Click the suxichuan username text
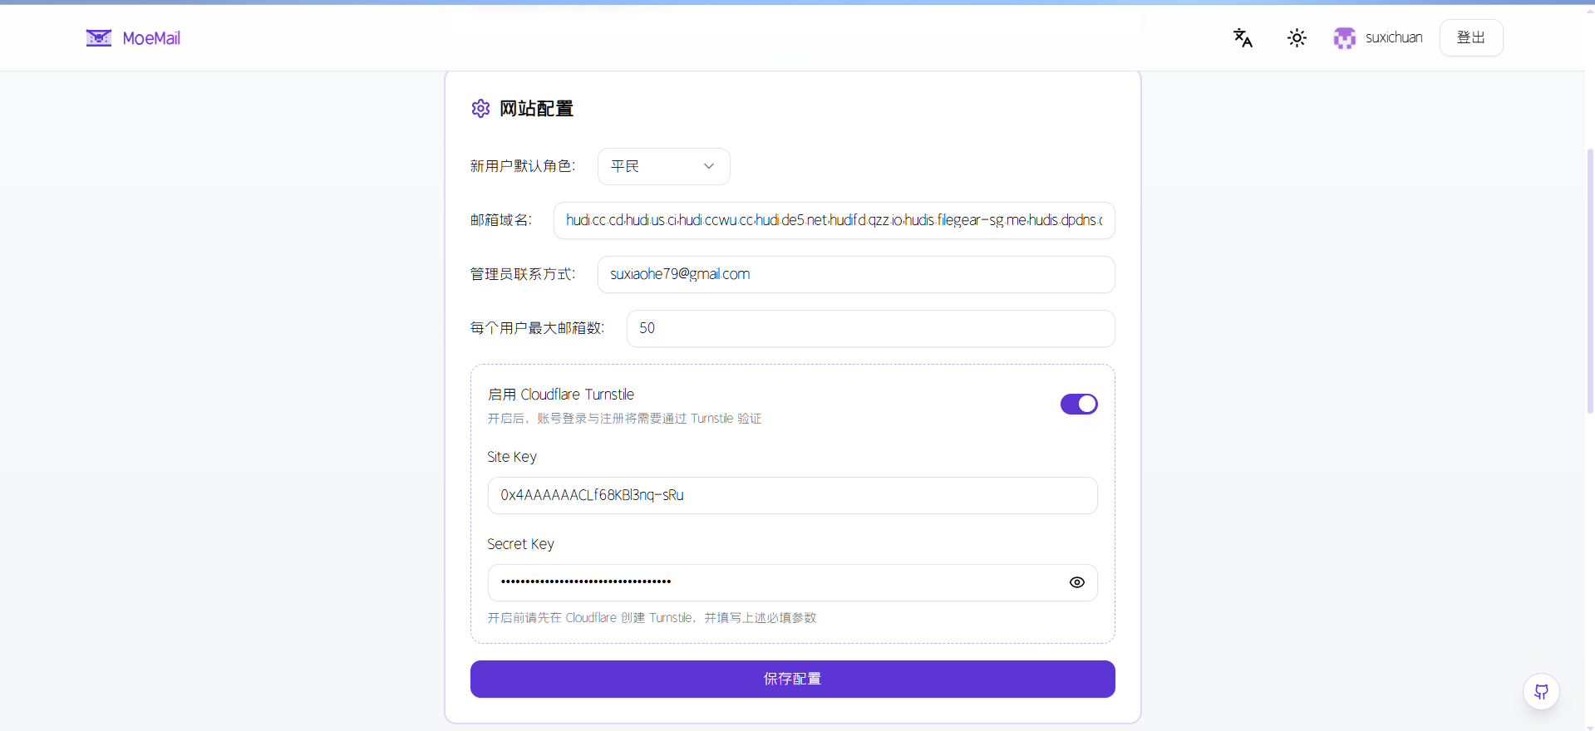Image resolution: width=1595 pixels, height=731 pixels. tap(1394, 38)
